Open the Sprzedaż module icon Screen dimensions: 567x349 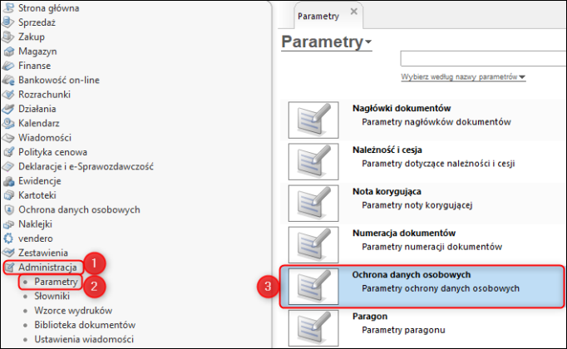[x=8, y=22]
